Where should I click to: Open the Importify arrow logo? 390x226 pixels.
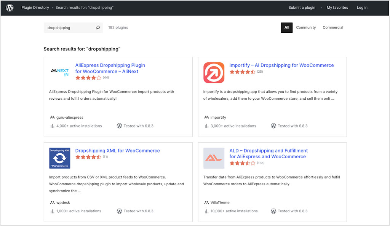click(214, 73)
